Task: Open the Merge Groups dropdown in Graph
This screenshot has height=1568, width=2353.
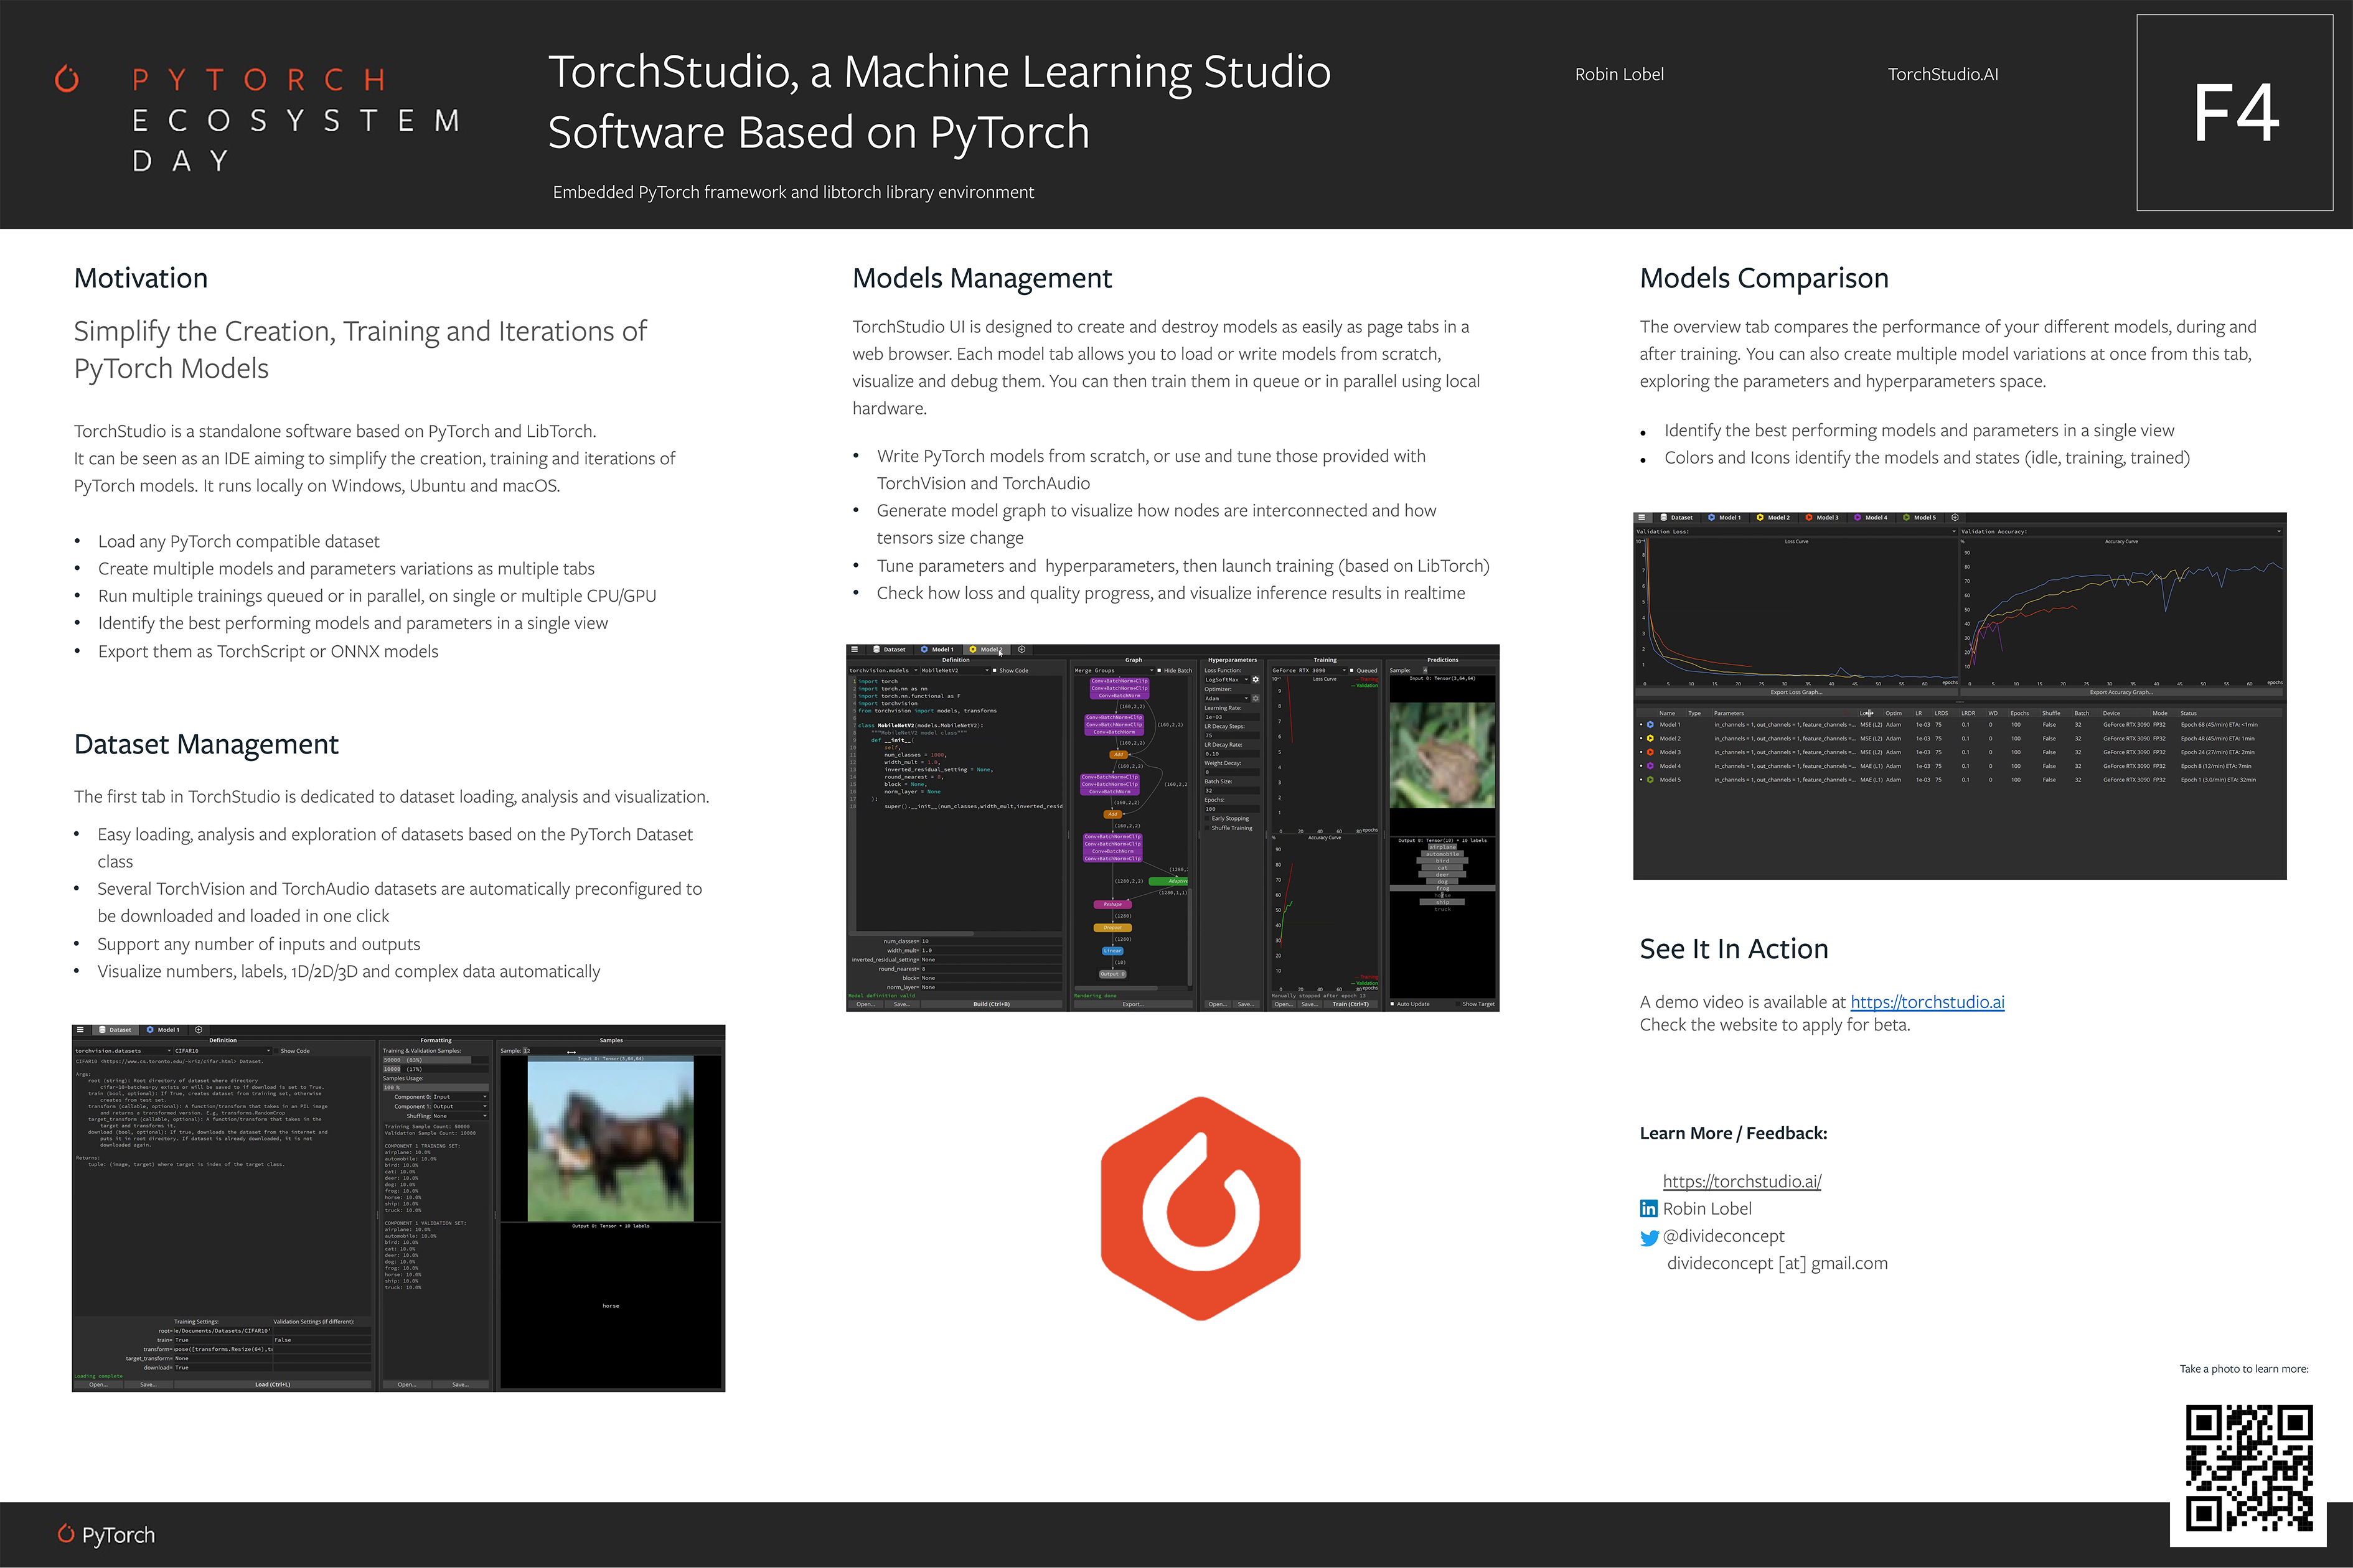Action: [1114, 671]
